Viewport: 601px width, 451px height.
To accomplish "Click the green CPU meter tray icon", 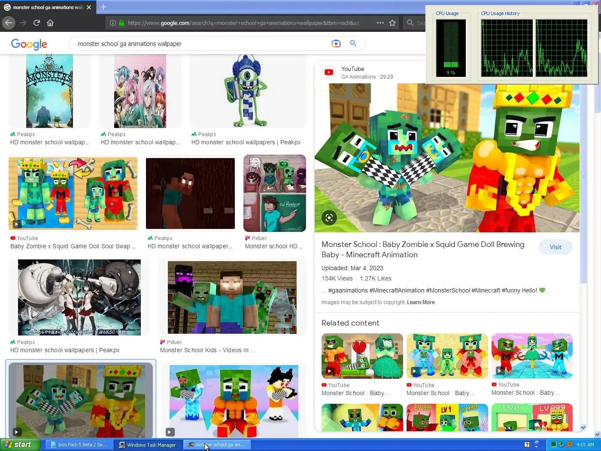I will (554, 445).
